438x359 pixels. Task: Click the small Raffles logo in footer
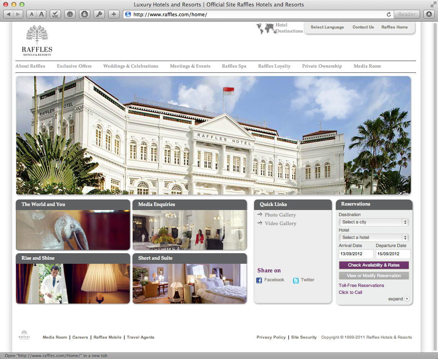(24, 335)
